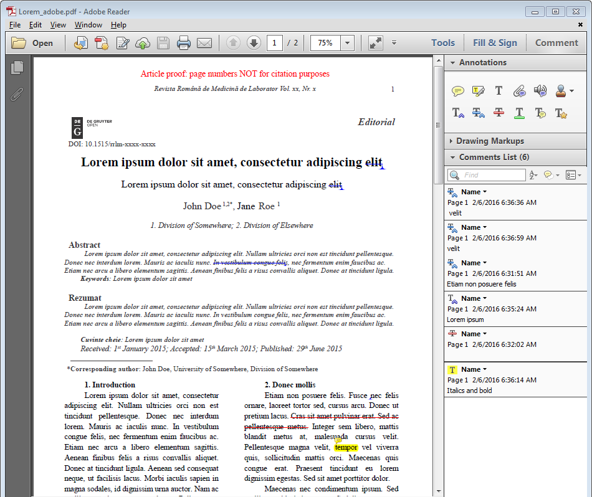
Task: Open the Help menu
Action: [118, 25]
